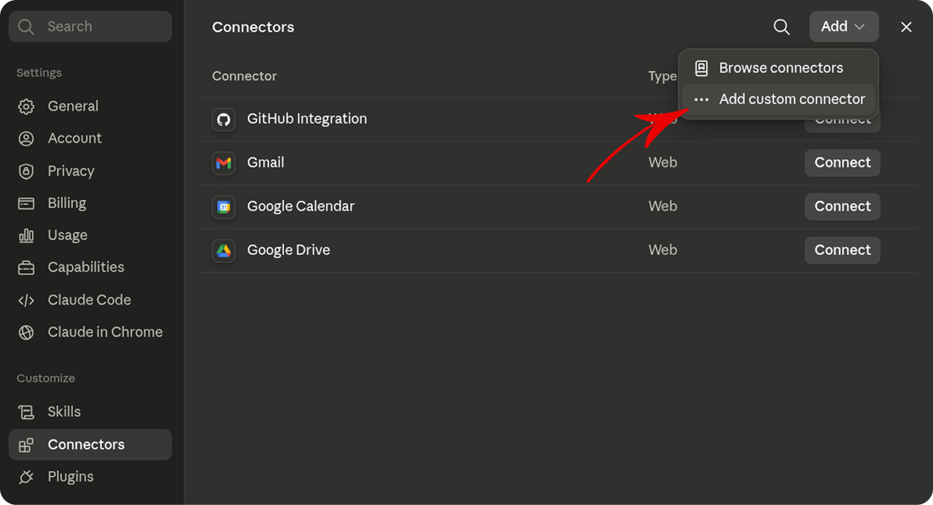Click the chevron on the Add button
Viewport: 933px width, 505px height.
pyautogui.click(x=860, y=27)
